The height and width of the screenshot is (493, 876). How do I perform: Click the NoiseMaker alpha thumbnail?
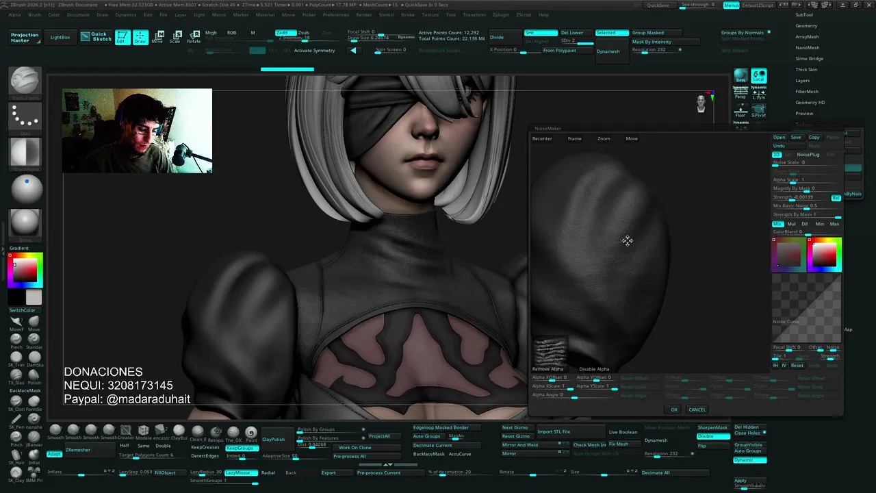click(550, 351)
